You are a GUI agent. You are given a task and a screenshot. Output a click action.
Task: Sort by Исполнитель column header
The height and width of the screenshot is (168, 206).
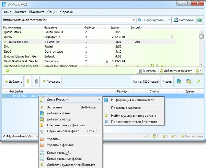(x=22, y=28)
